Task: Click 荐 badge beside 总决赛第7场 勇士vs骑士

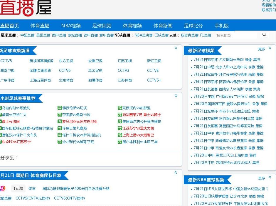Action: point(120,115)
